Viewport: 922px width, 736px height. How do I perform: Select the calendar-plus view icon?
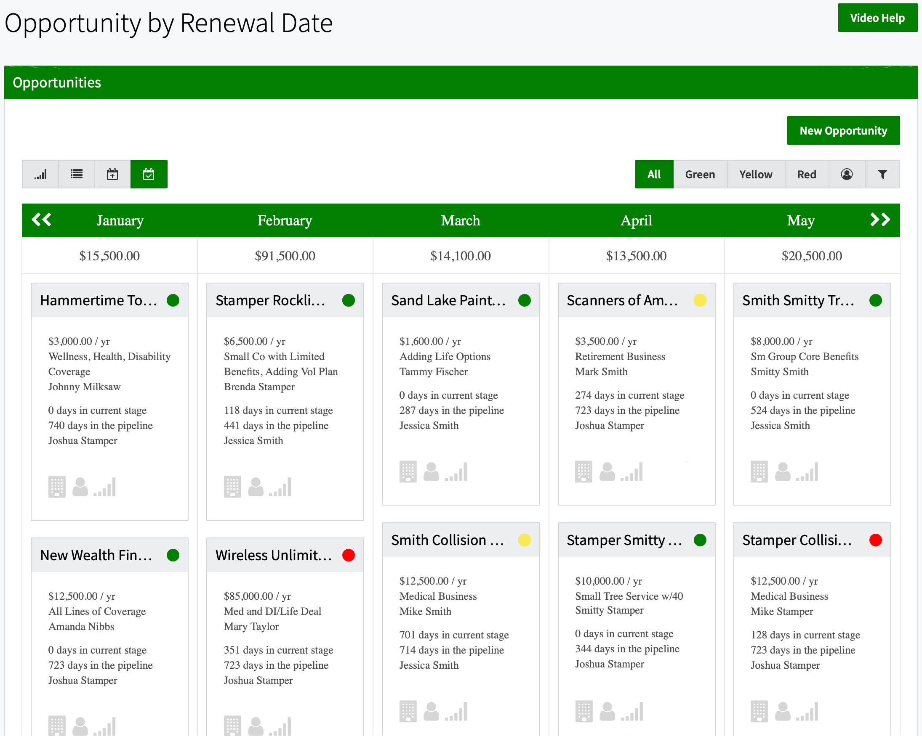coord(112,174)
